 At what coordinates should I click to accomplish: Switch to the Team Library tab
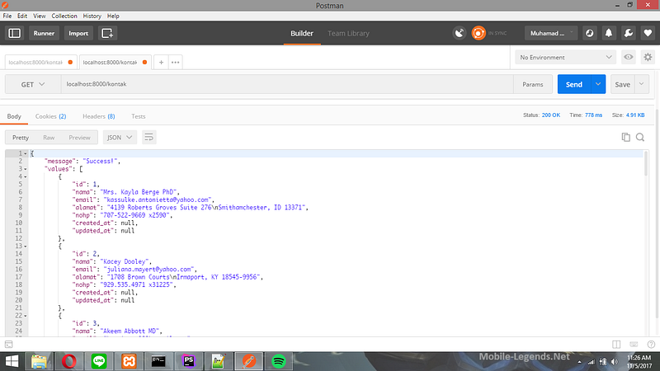click(348, 33)
